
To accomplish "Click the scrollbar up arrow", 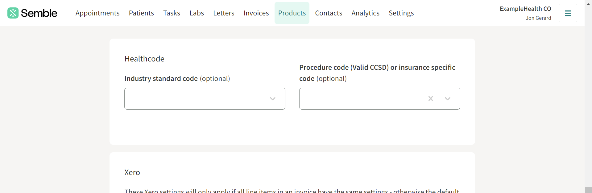I will [x=588, y=4].
